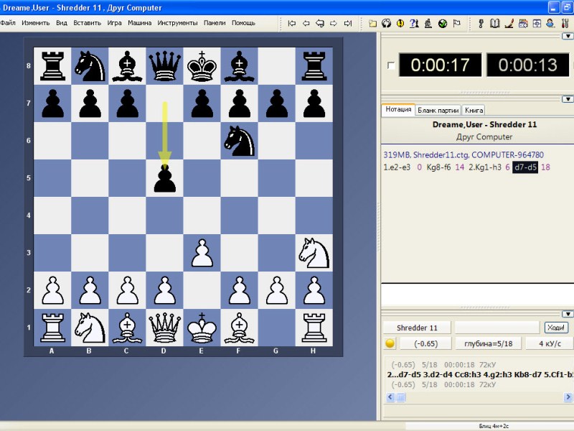
Task: Click the green checkmark toolbar icon
Action: [x=441, y=23]
